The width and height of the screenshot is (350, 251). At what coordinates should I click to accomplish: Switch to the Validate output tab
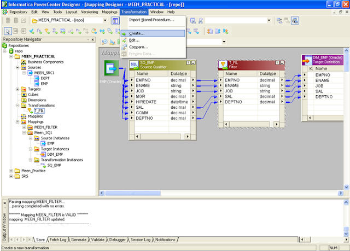(x=98, y=240)
